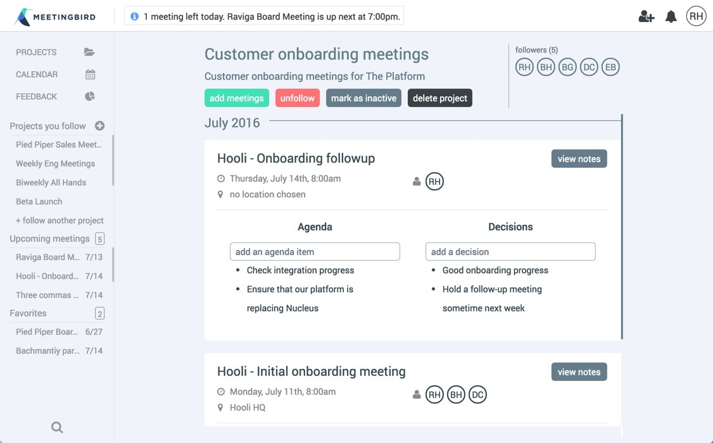
Task: Open the notifications bell
Action: click(x=671, y=17)
